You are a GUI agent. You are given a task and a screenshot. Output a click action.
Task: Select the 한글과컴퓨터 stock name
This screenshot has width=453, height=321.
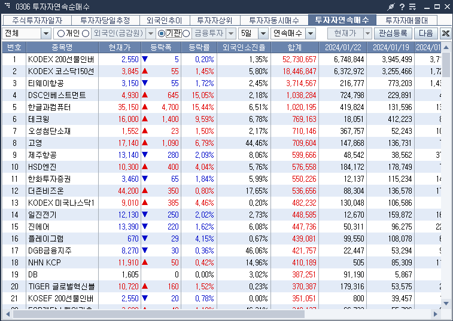(x=50, y=108)
